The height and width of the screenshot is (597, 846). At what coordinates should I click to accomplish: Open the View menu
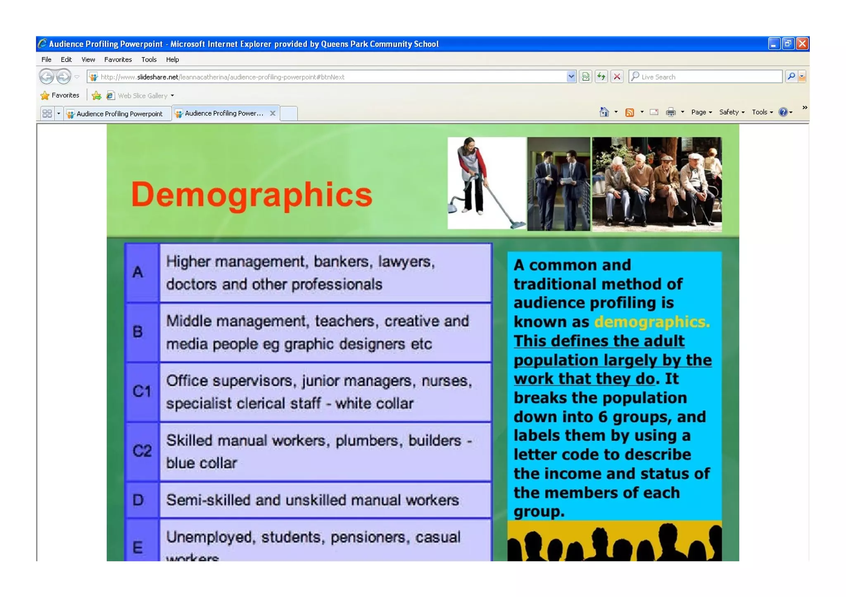pyautogui.click(x=88, y=59)
